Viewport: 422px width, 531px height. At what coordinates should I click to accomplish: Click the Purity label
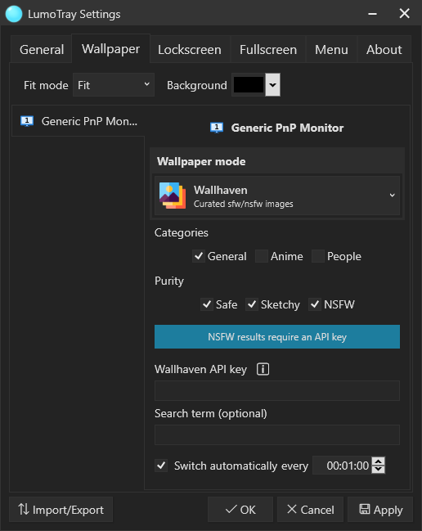click(x=169, y=281)
